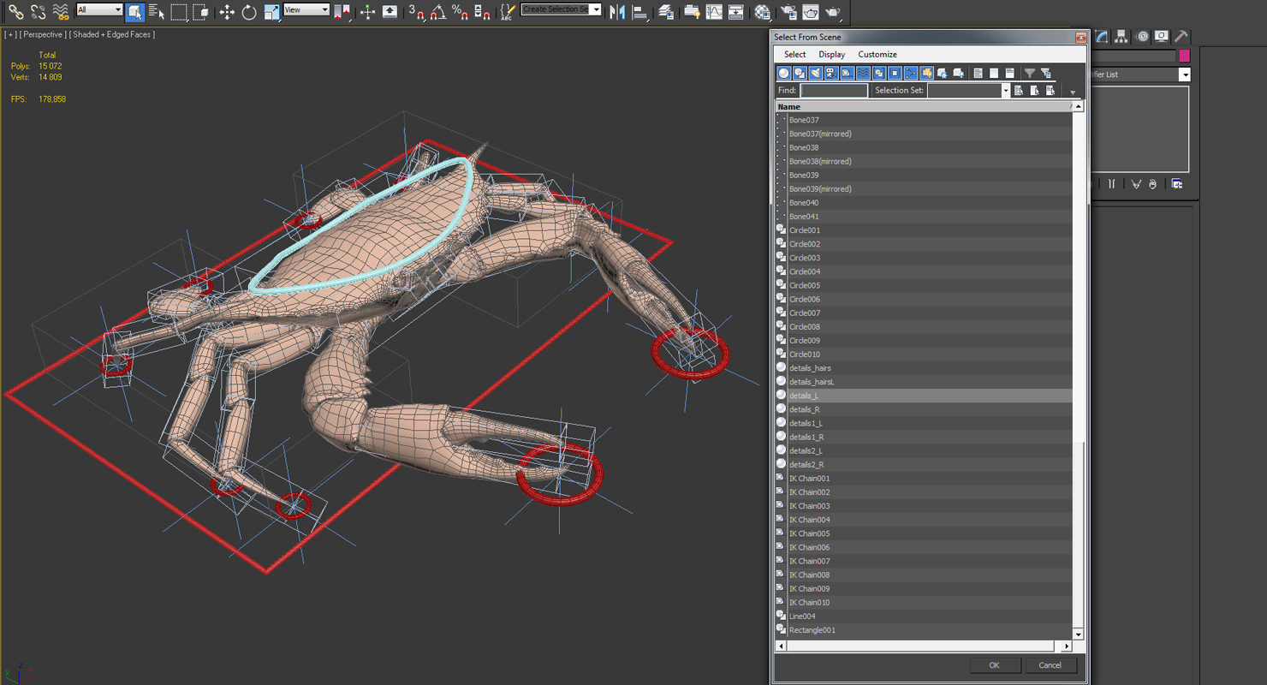Click the Unlink Selection tool
Screen dimensions: 1267x685
click(38, 11)
